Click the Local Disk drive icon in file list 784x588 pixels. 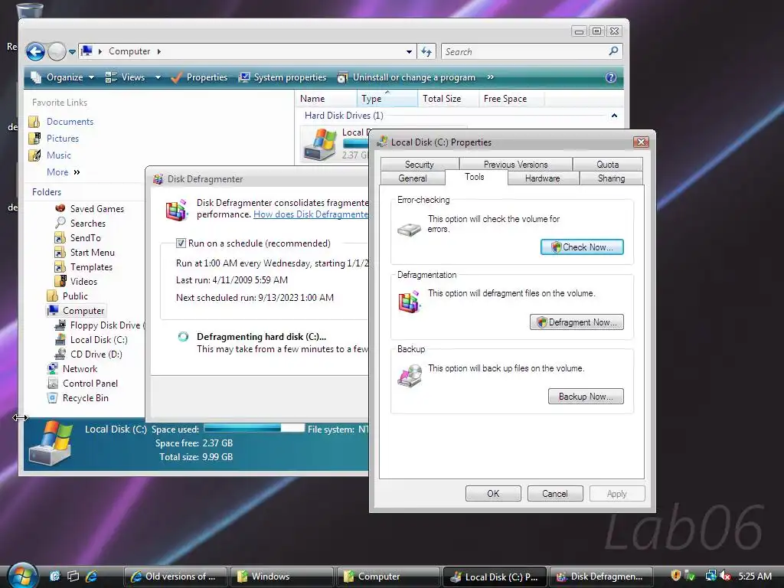click(321, 144)
